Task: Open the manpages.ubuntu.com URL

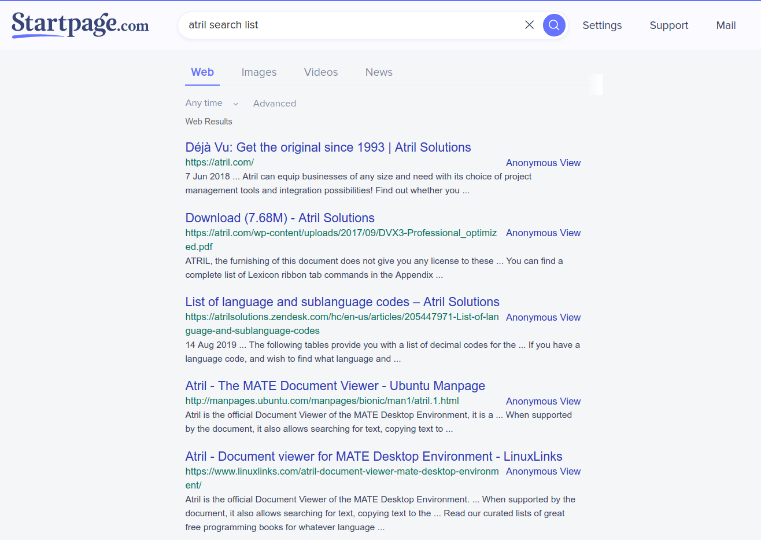Action: pyautogui.click(x=322, y=401)
